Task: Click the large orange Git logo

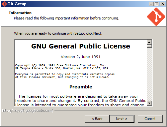Action: point(156,16)
